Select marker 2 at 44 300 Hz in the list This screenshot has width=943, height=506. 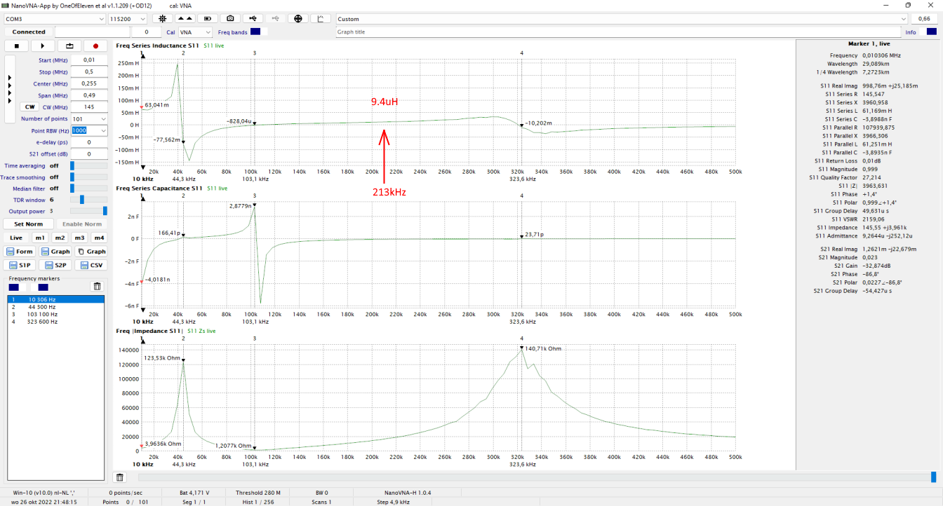pyautogui.click(x=55, y=307)
